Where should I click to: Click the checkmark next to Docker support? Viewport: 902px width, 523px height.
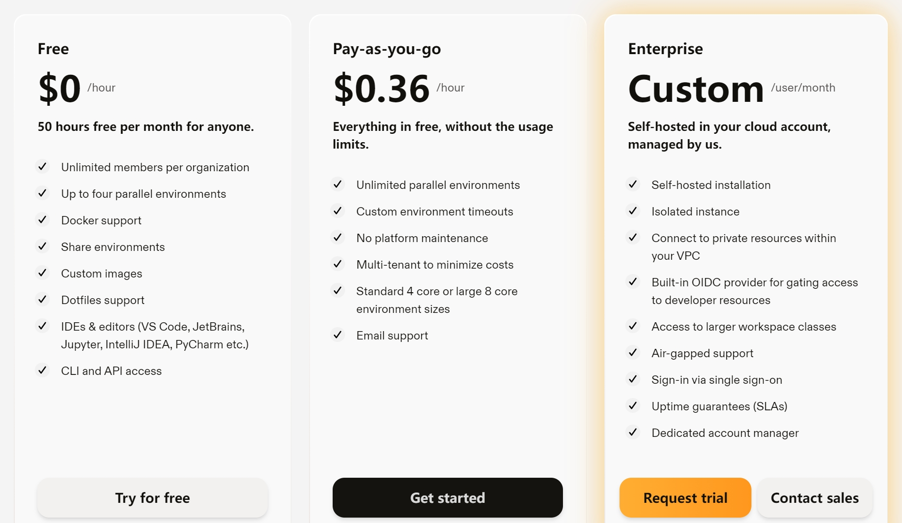click(43, 220)
